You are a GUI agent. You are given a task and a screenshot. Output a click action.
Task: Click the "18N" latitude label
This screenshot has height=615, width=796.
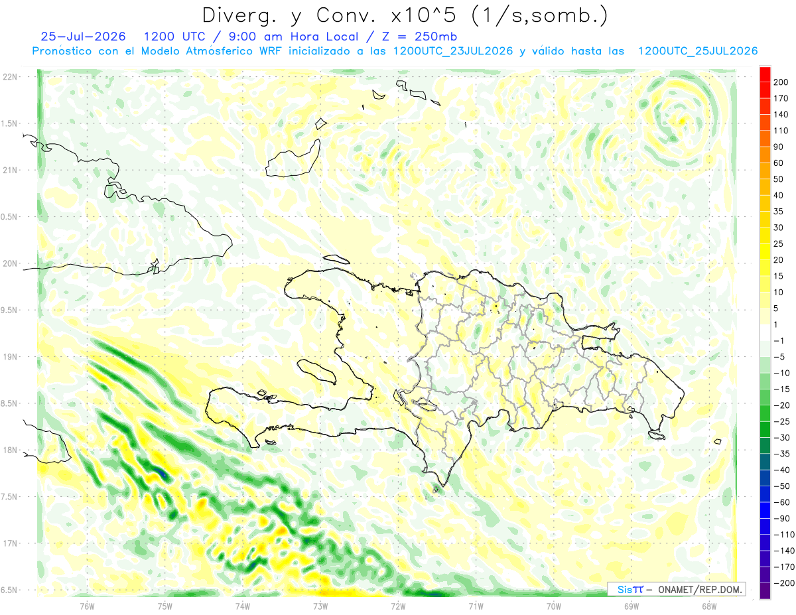pyautogui.click(x=10, y=450)
